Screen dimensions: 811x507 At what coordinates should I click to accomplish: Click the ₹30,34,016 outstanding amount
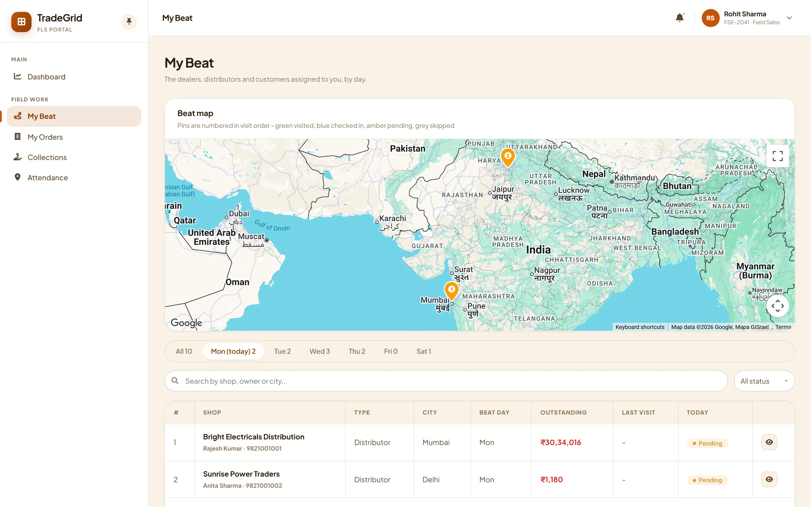[561, 442]
